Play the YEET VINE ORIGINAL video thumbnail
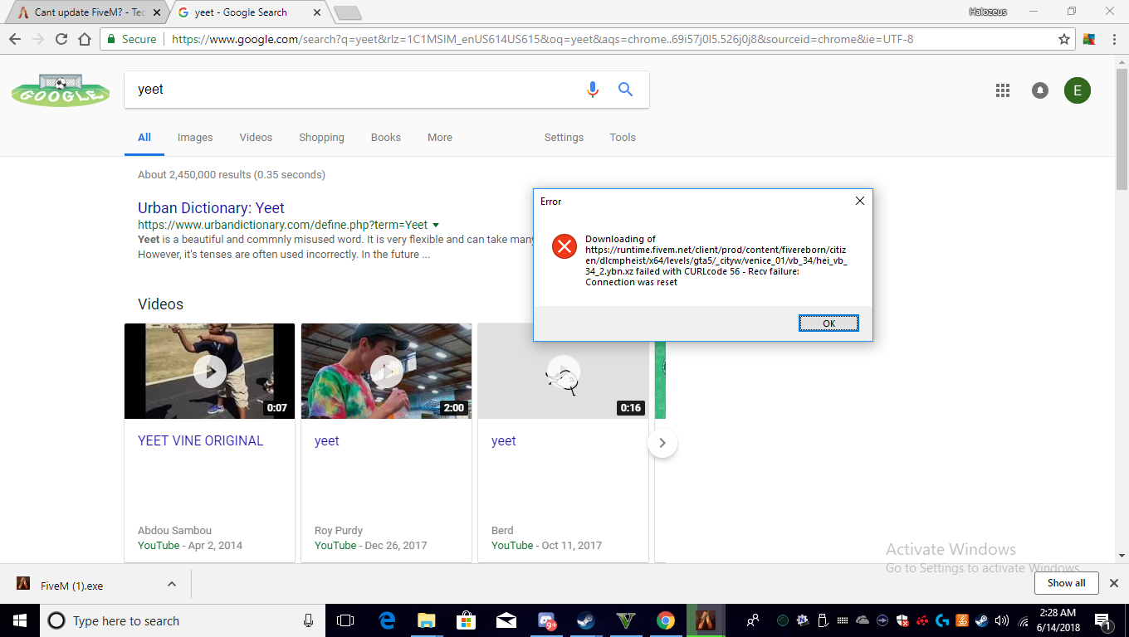Viewport: 1129px width, 637px height. (x=209, y=371)
